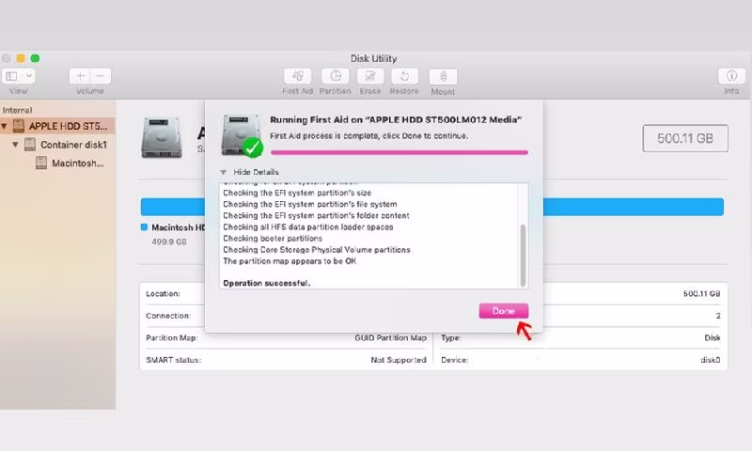The image size is (752, 451).
Task: Click "The partition map appears to be OK"
Action: 290,261
